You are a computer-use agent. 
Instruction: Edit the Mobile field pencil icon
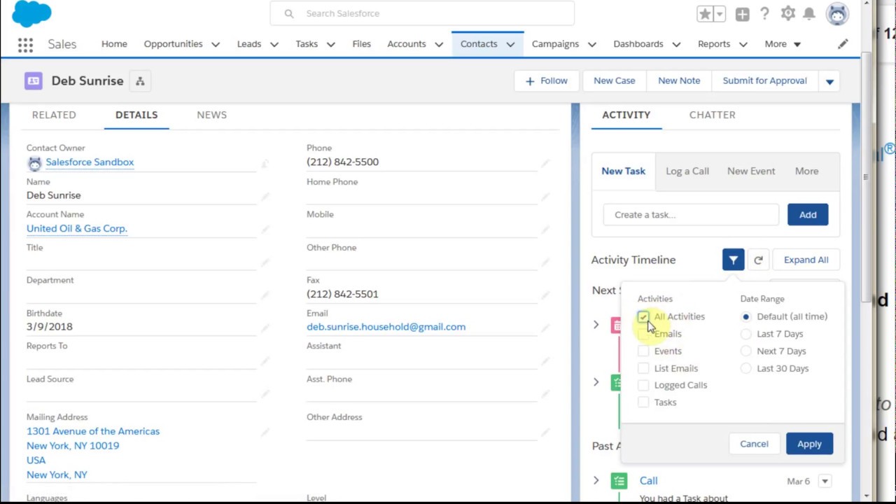545,230
